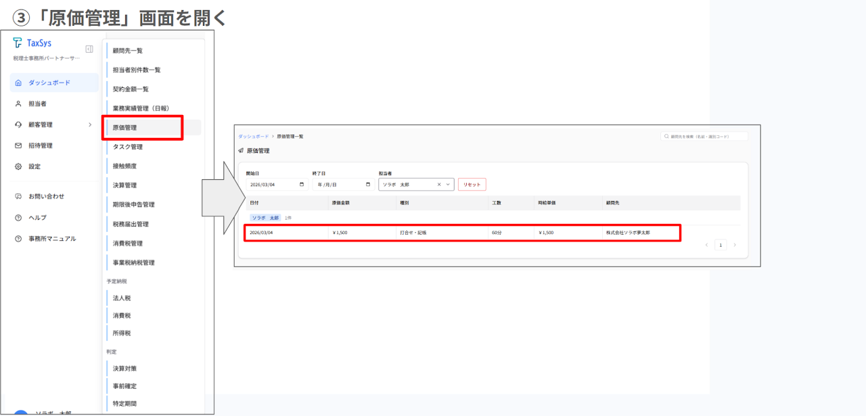866x416 pixels.
Task: Click the 終了日 date field
Action: pyautogui.click(x=343, y=184)
